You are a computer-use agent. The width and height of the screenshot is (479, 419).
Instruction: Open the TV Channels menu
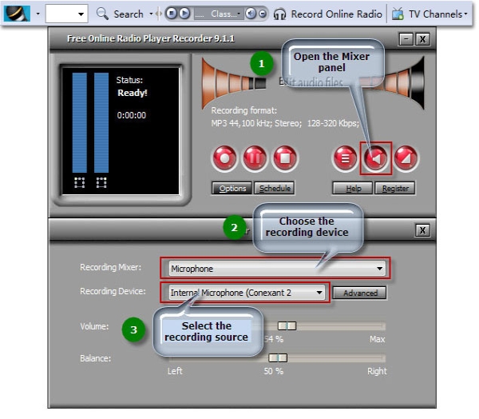click(437, 14)
